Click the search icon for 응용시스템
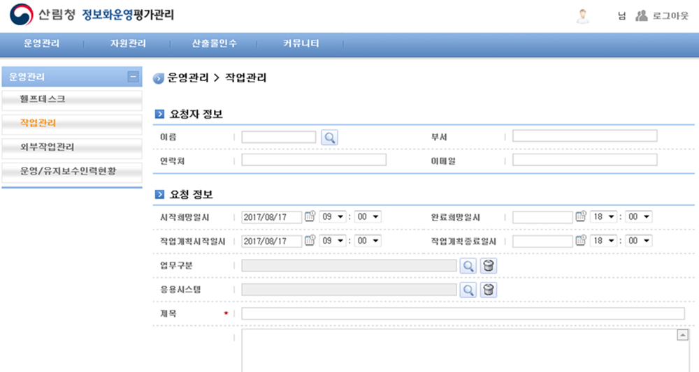Screen dimensions: 699x372 (x=468, y=290)
